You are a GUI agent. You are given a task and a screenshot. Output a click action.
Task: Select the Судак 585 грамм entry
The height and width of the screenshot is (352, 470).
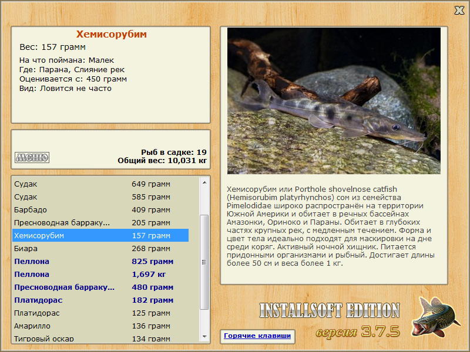click(100, 197)
